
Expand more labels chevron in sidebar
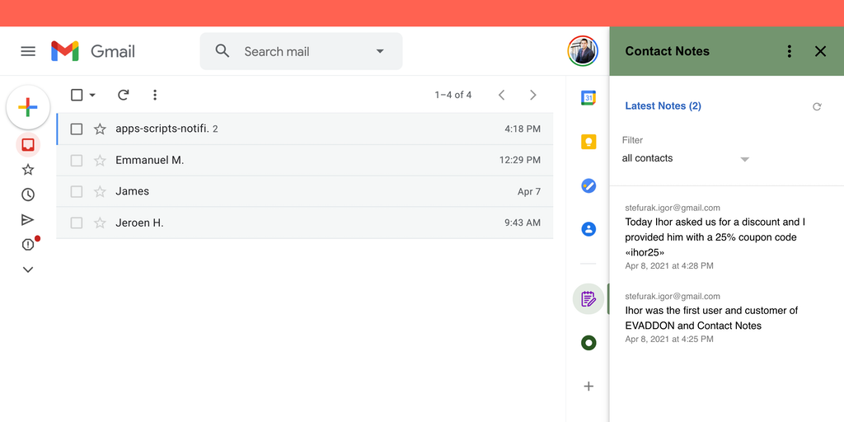(28, 270)
